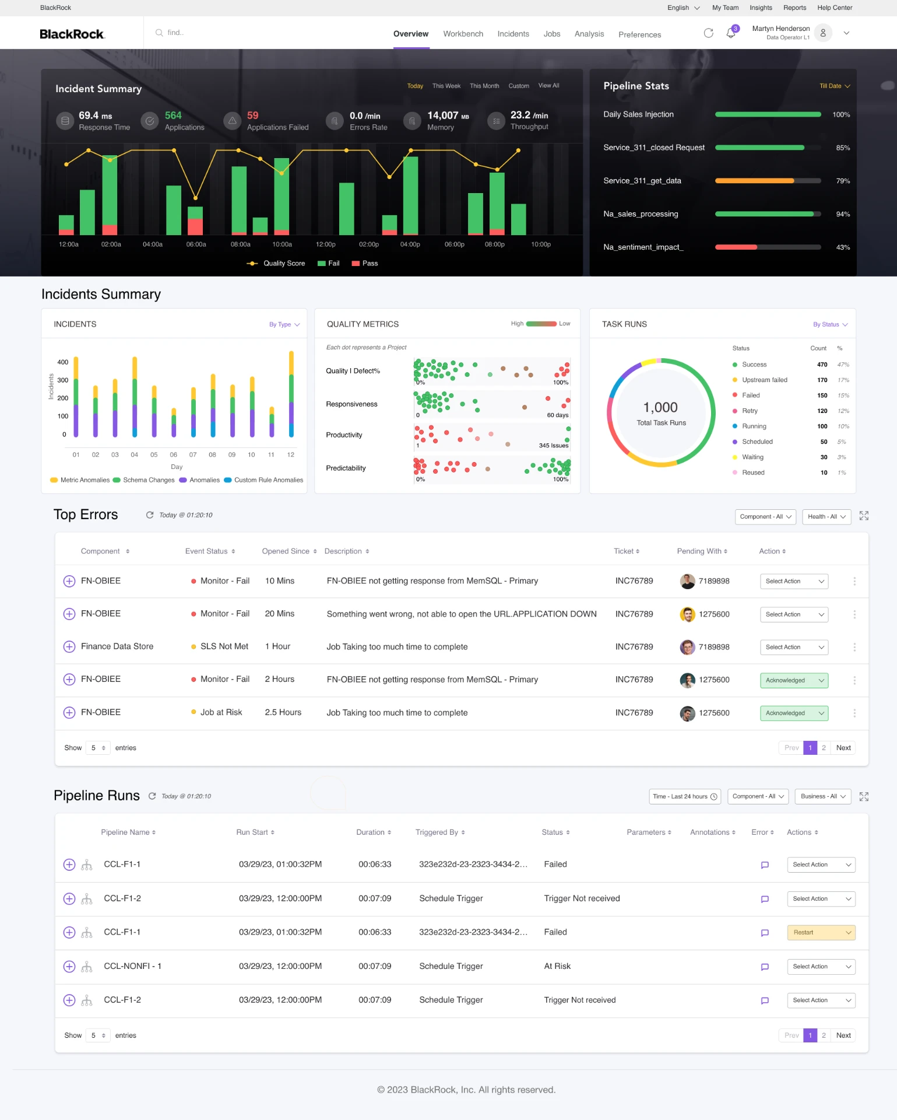Screen dimensions: 897x1120
Task: Open the more options menu for the 20 Mins error row
Action: [854, 615]
